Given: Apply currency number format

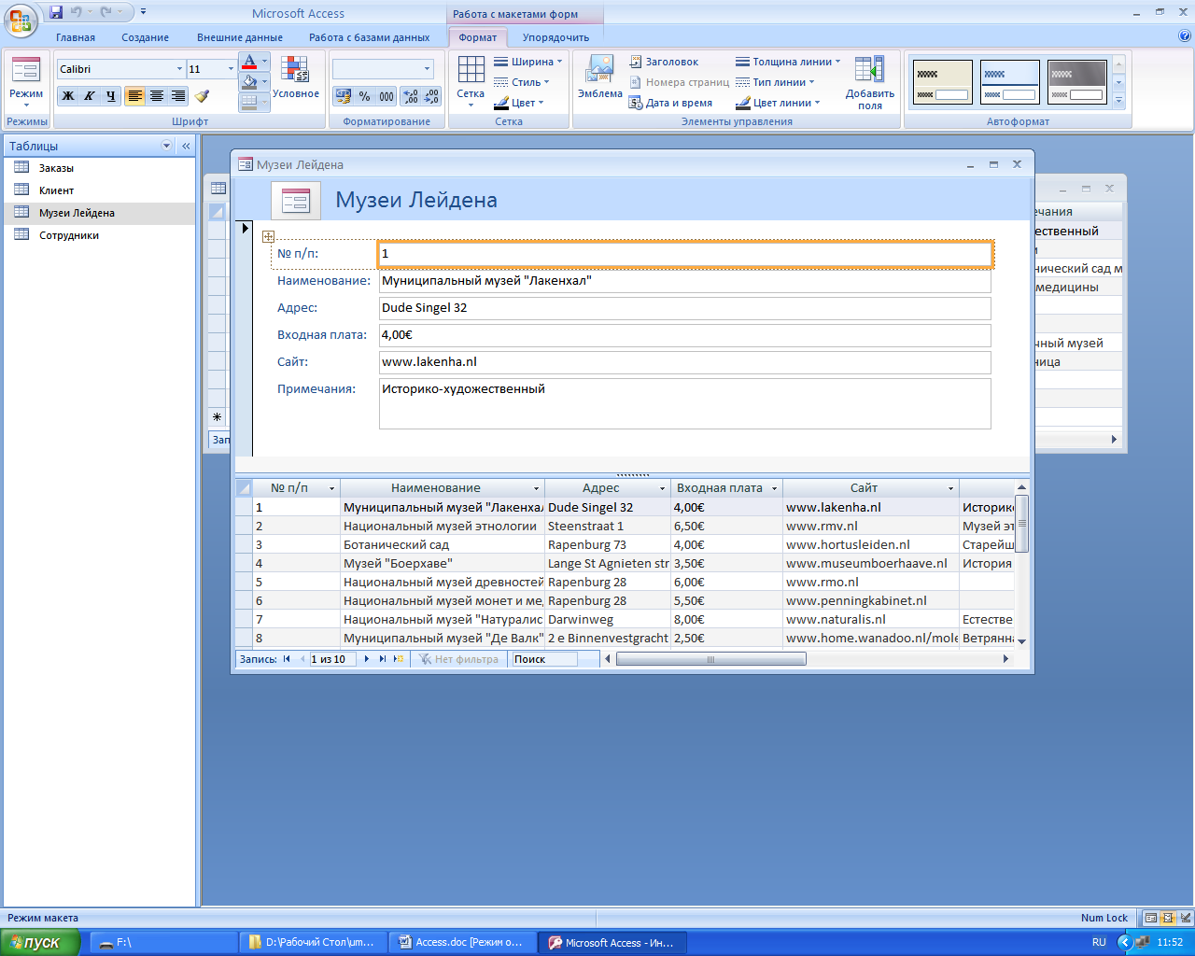Looking at the screenshot, I should coord(343,96).
